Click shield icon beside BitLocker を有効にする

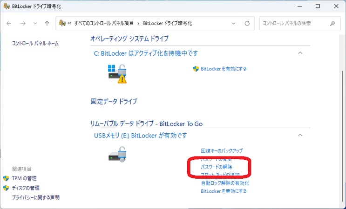[196, 69]
